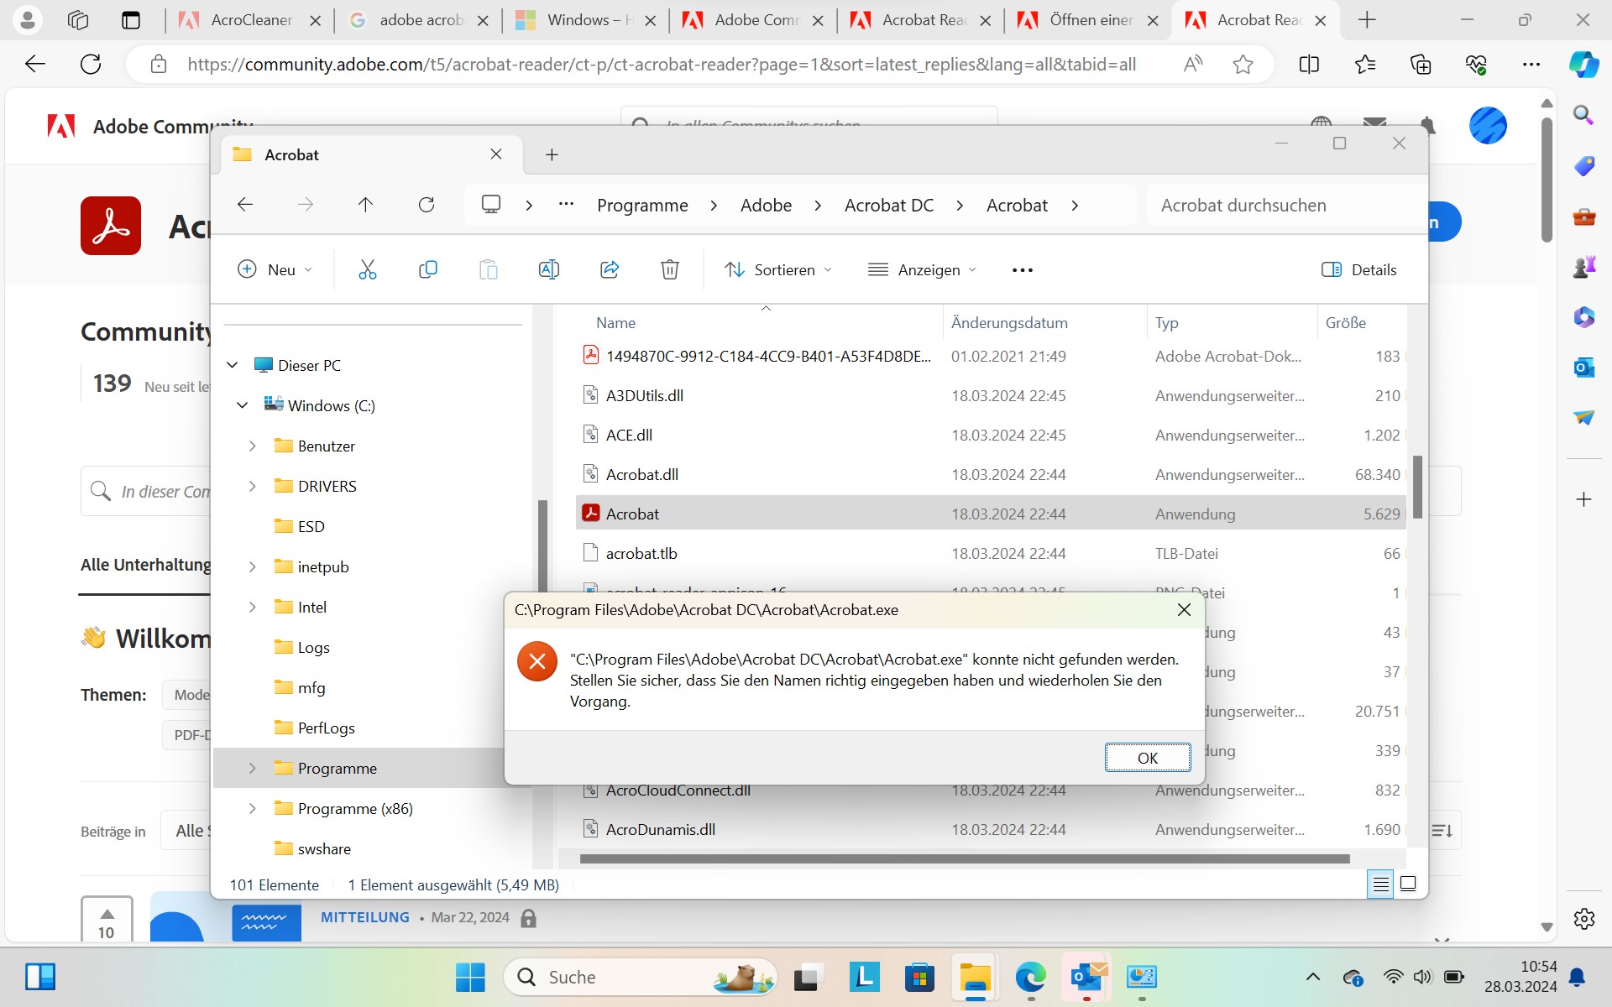
Task: Cut the selected Acrobat file
Action: click(x=367, y=269)
